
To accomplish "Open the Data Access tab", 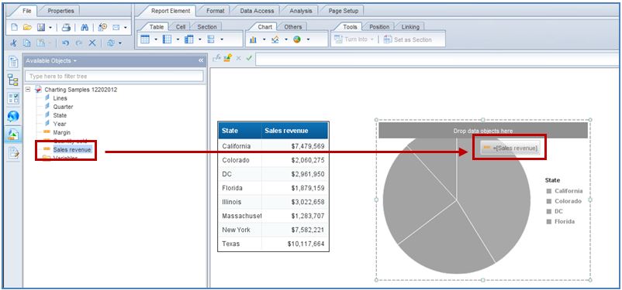I will point(257,11).
